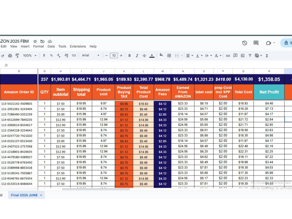Viewport: 292px width, 219px height.
Task: Open the Extensions menu
Action: pyautogui.click(x=78, y=46)
